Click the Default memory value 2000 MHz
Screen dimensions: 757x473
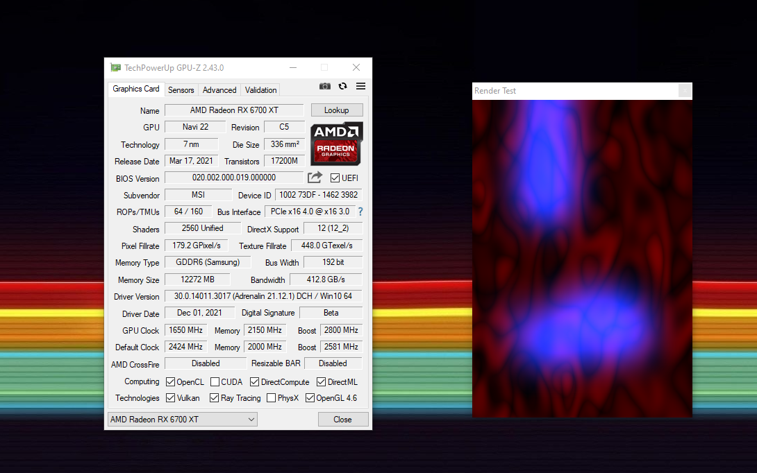pyautogui.click(x=265, y=347)
